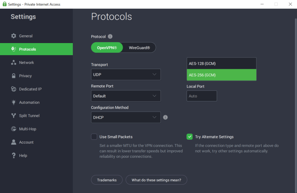The height and width of the screenshot is (193, 297).
Task: Click the info icon next to Protocol
Action: coord(110,36)
